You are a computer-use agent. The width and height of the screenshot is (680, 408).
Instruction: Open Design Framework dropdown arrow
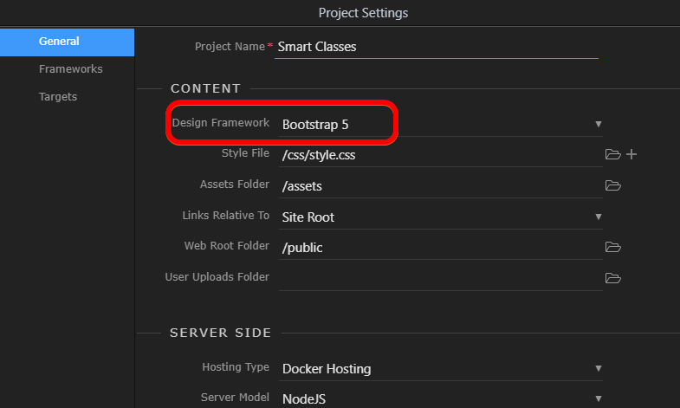pos(599,125)
